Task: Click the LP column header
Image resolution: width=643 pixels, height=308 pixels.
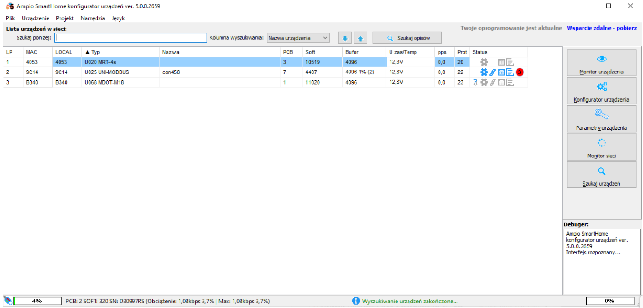Action: point(13,52)
